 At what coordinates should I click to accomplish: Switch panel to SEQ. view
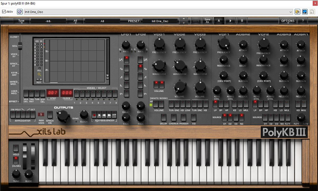(x=14, y=46)
